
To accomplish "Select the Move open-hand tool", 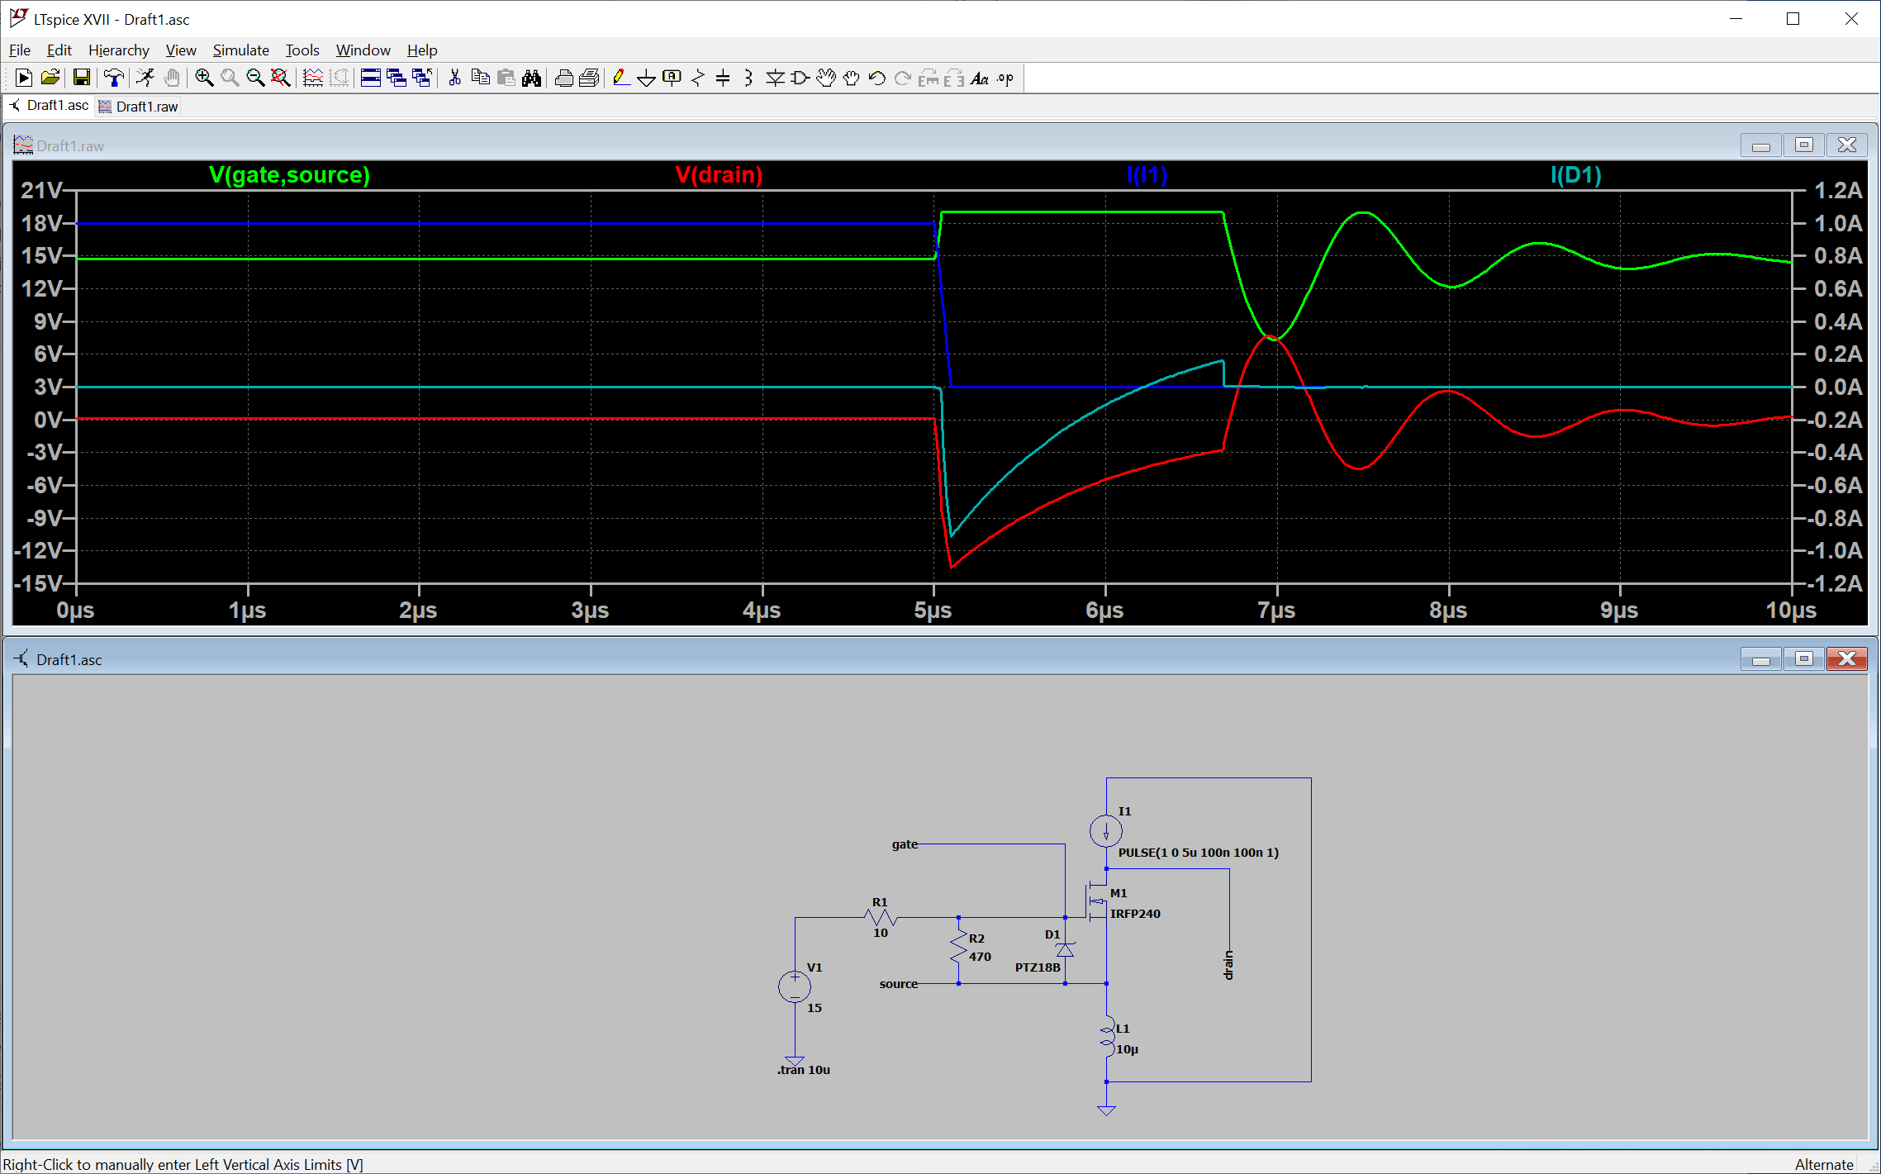I will coord(825,78).
